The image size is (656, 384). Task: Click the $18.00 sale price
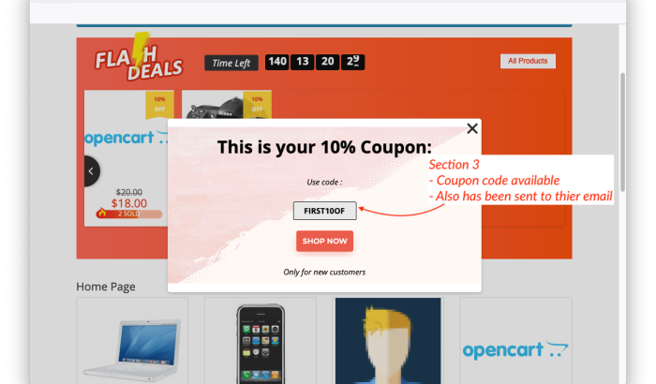[129, 203]
